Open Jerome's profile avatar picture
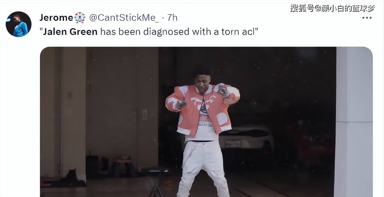Image resolution: width=384 pixels, height=197 pixels. click(18, 24)
